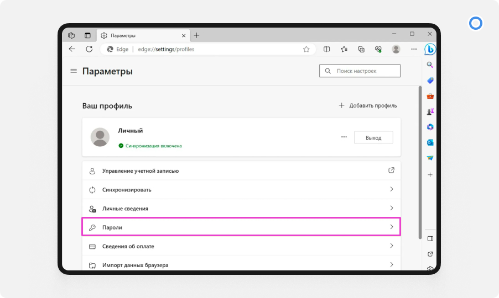Open the Edge Settings and more menu

[x=414, y=49]
